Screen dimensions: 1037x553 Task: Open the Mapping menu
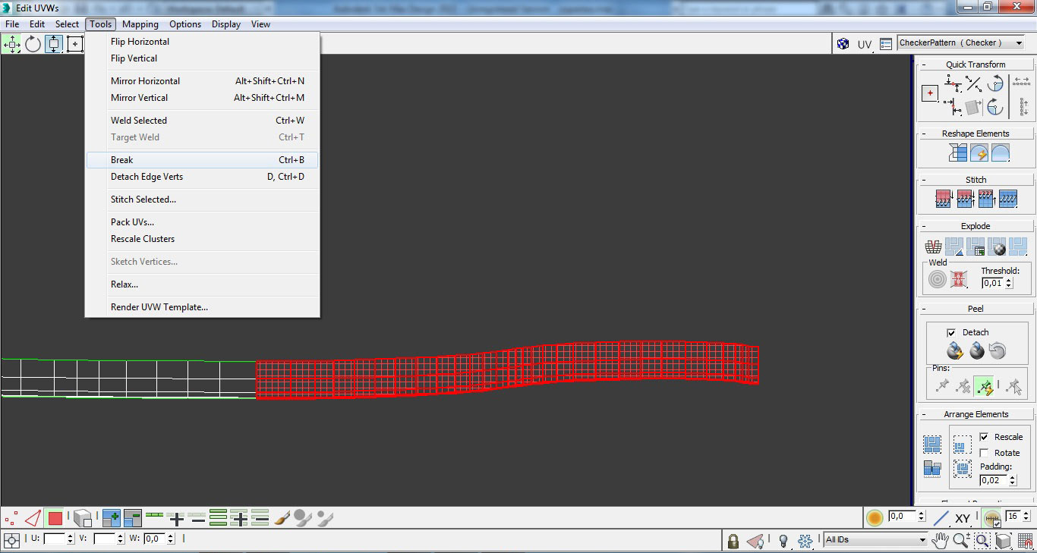[140, 24]
